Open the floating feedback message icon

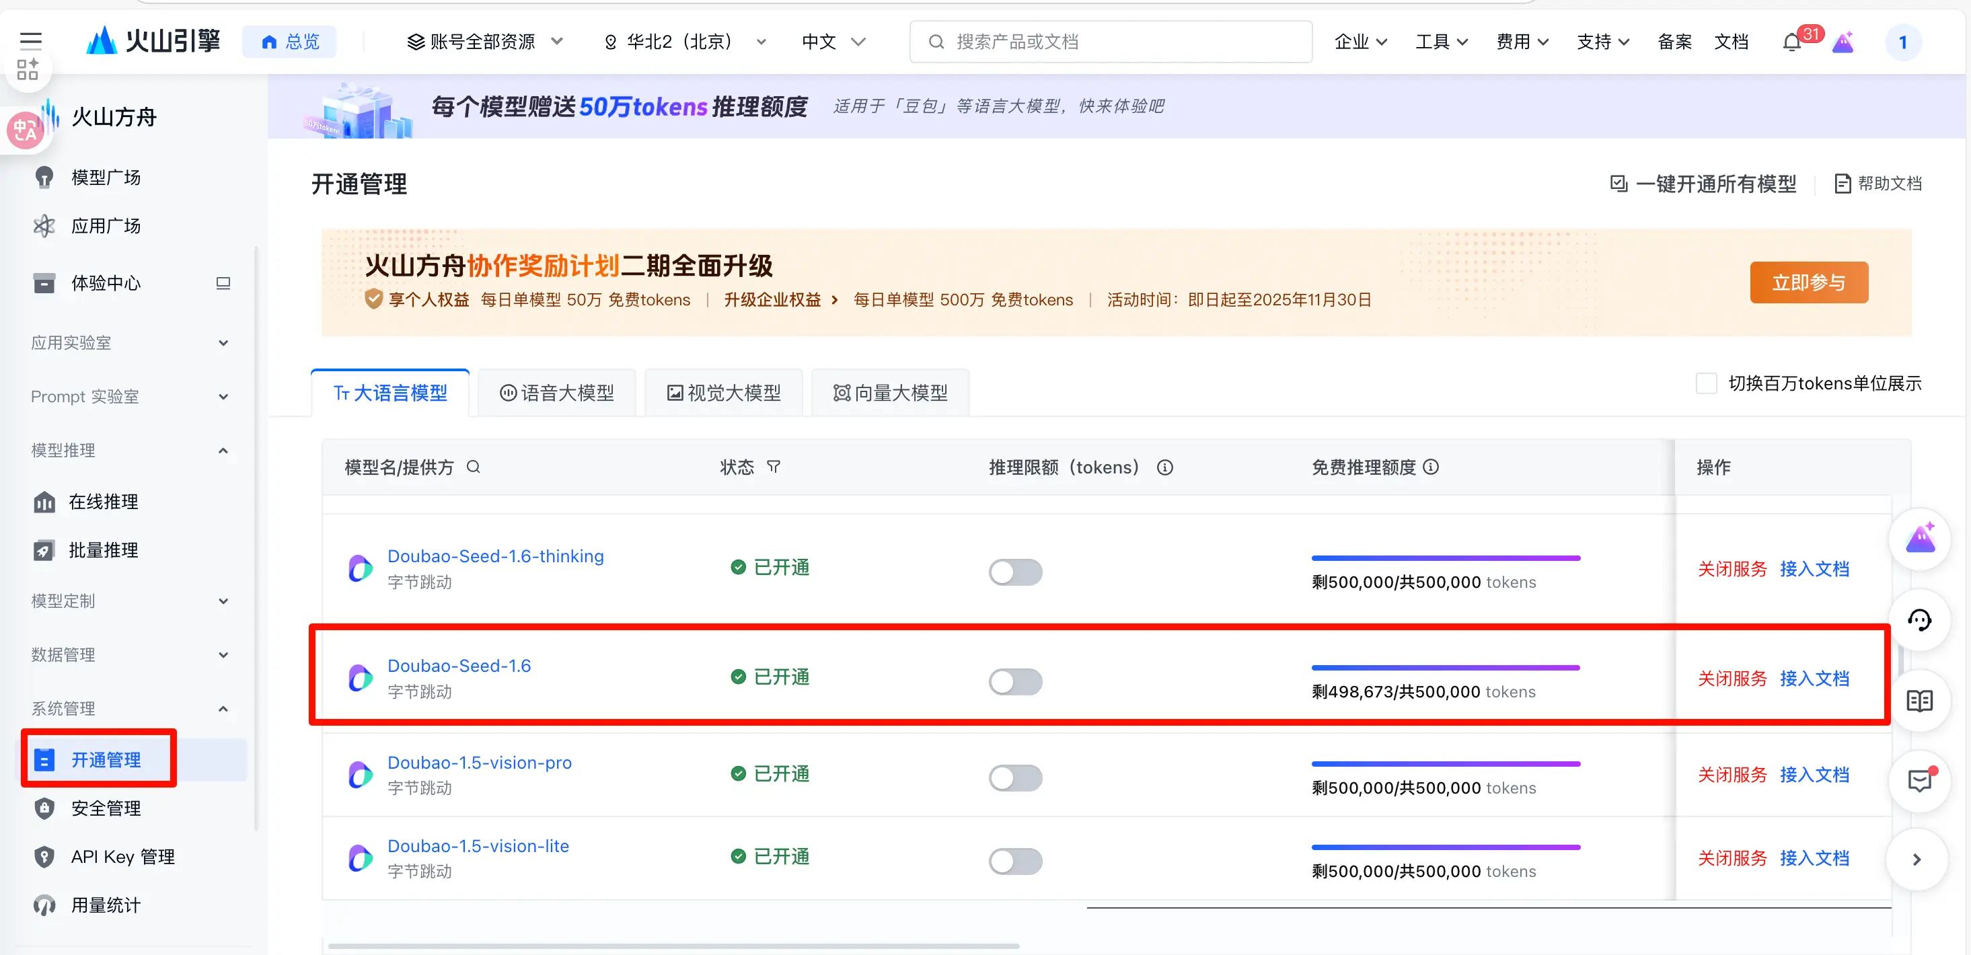point(1919,781)
